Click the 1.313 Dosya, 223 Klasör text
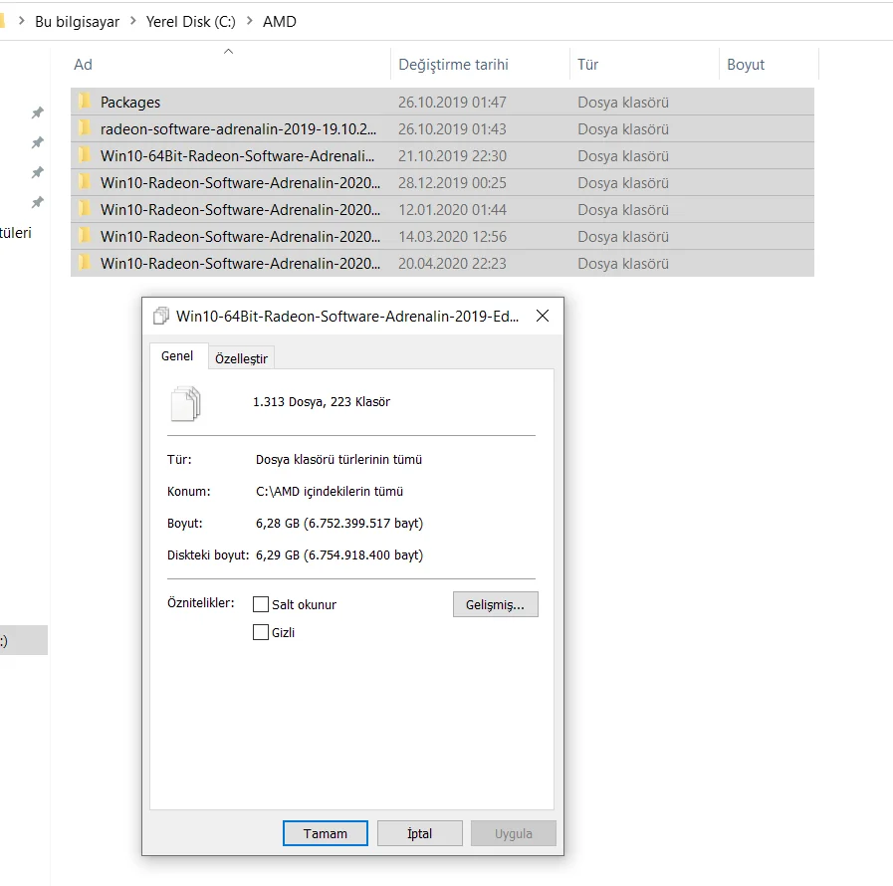 [322, 401]
